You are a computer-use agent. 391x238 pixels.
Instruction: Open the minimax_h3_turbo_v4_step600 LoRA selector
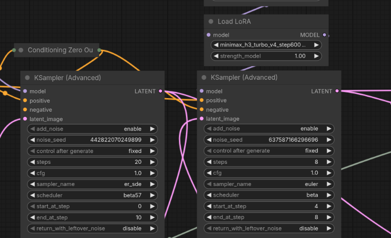pyautogui.click(x=266, y=45)
